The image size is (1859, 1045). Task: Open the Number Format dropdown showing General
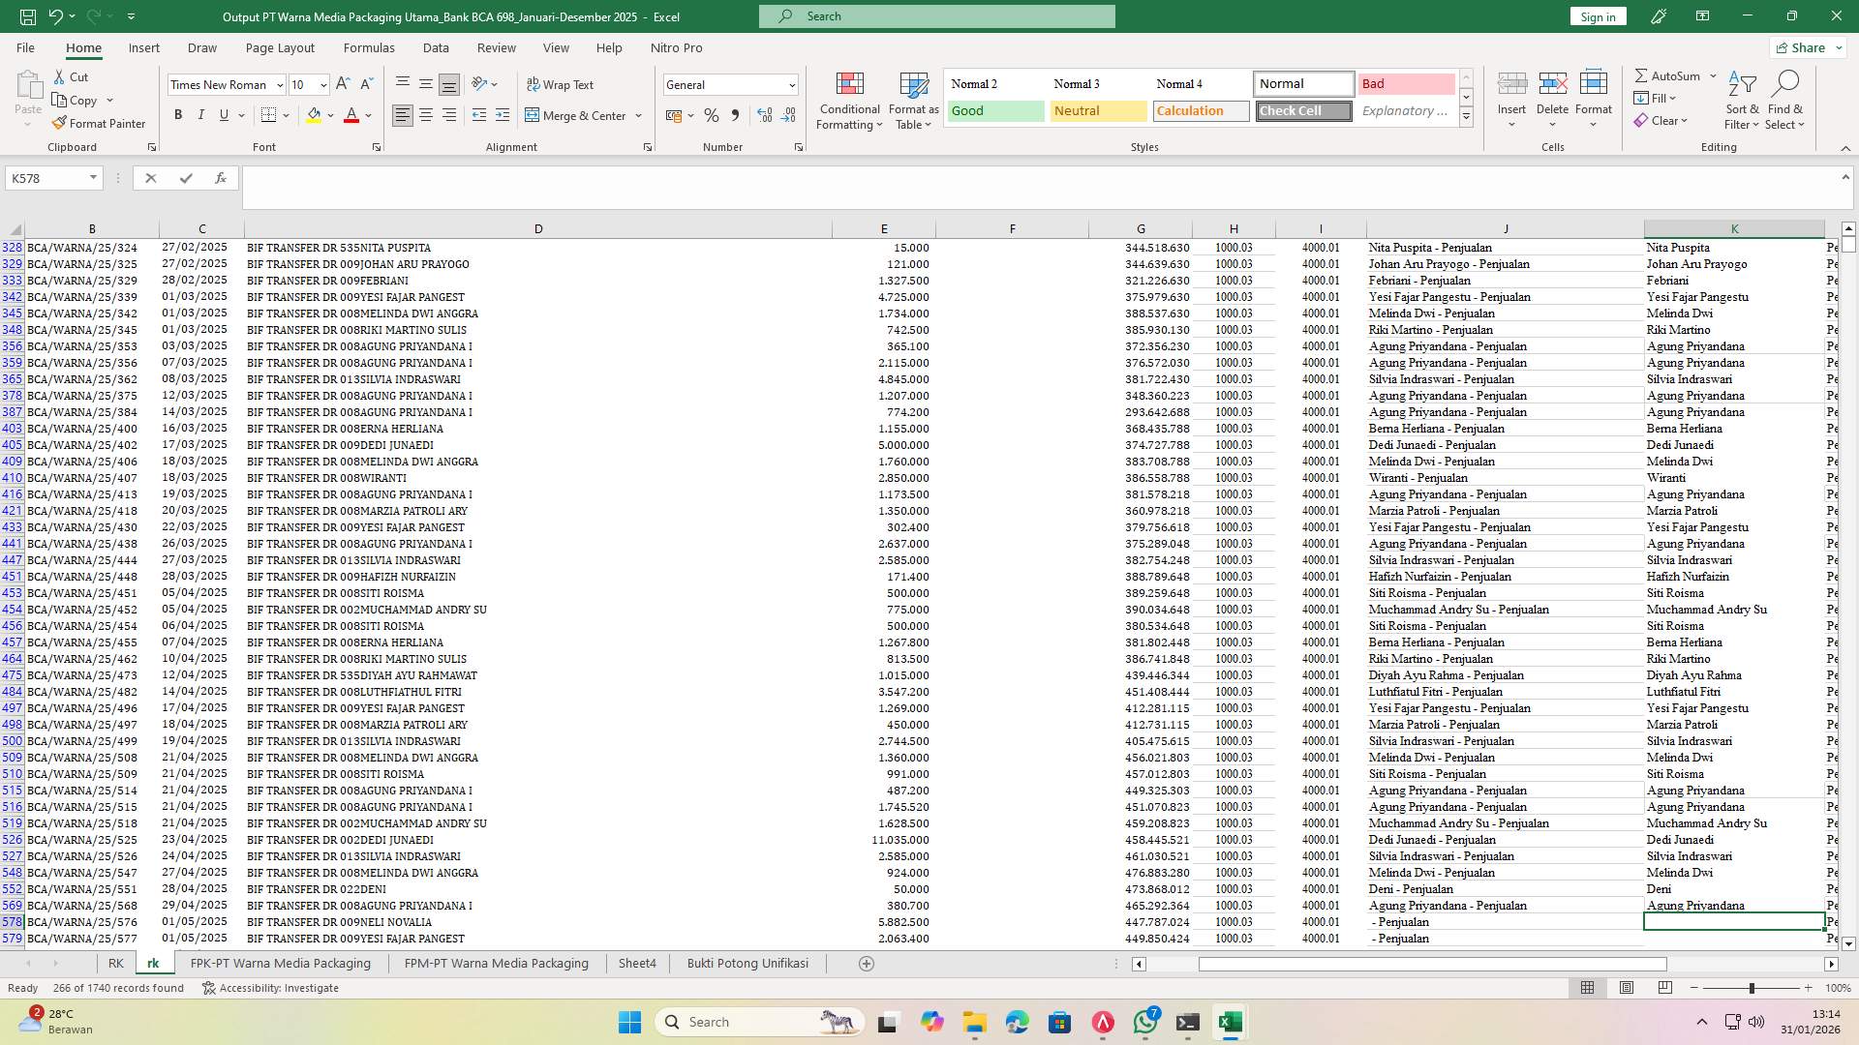[x=784, y=84]
